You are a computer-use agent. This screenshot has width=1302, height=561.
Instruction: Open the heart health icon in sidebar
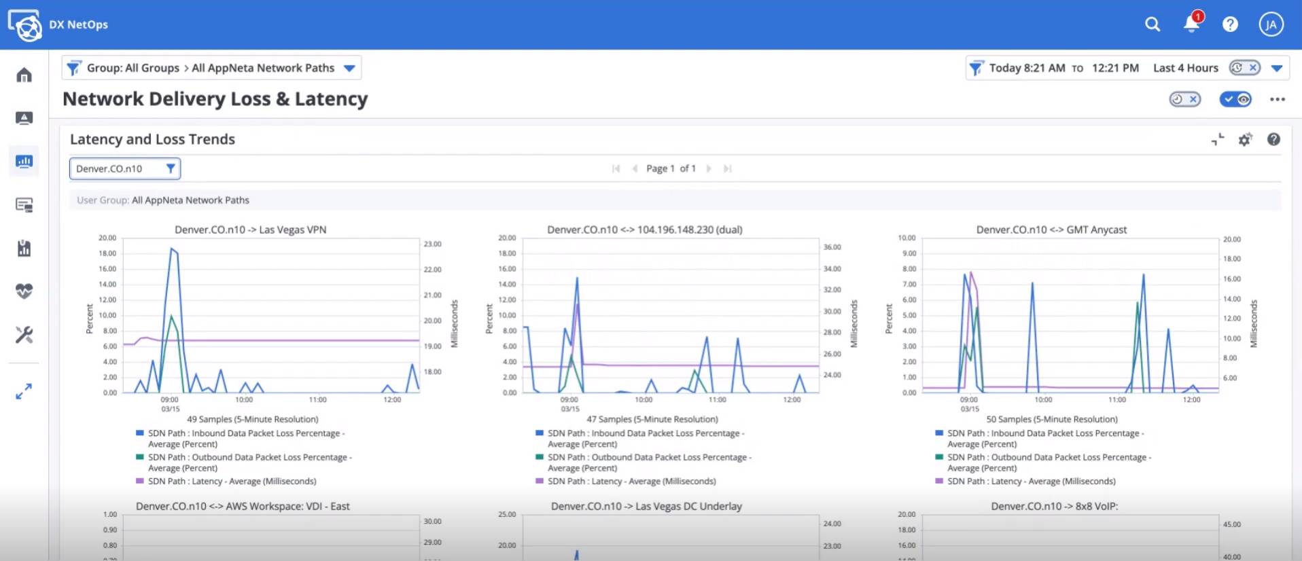click(24, 291)
